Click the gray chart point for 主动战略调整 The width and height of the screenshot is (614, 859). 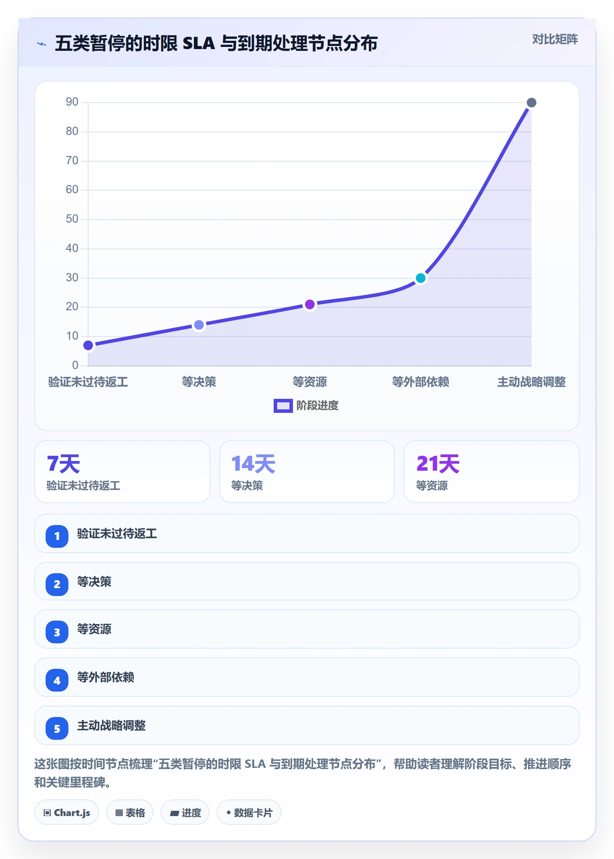click(x=531, y=103)
